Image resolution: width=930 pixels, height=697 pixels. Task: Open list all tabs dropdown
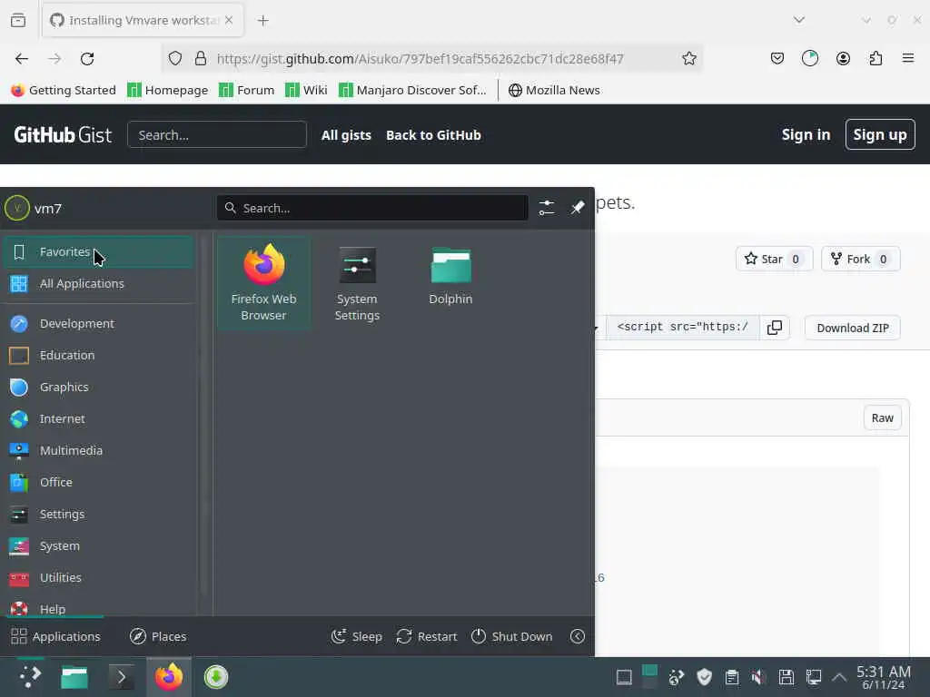click(799, 20)
